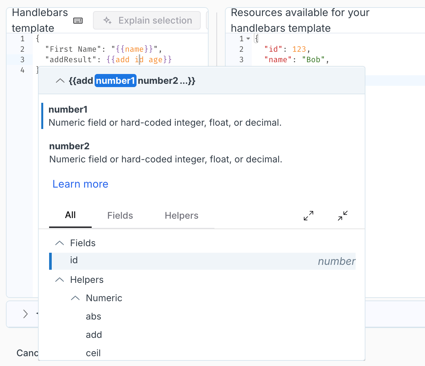Click the number1 parameter description heading
Screen dimensions: 425x366
point(68,109)
